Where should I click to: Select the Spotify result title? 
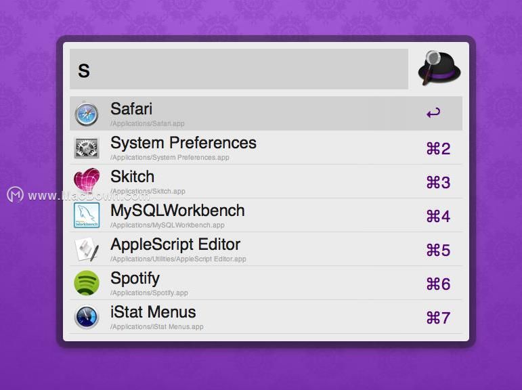click(x=135, y=278)
